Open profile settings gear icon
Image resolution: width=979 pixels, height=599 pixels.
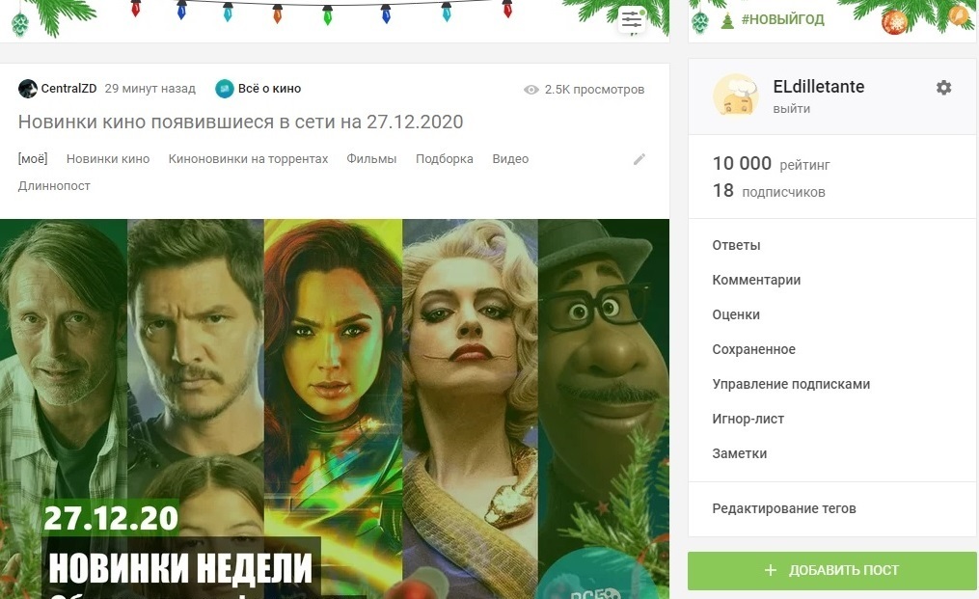pyautogui.click(x=943, y=88)
